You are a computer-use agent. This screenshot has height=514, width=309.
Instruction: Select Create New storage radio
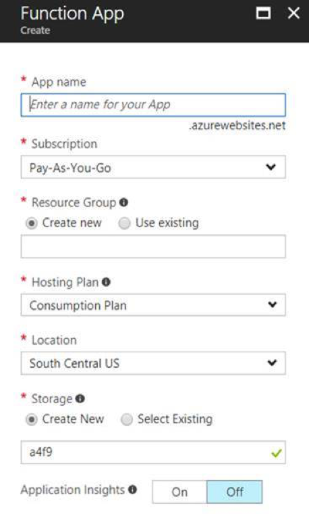click(32, 419)
